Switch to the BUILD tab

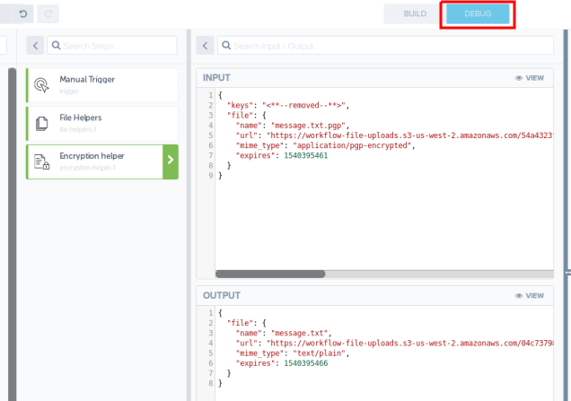point(414,13)
